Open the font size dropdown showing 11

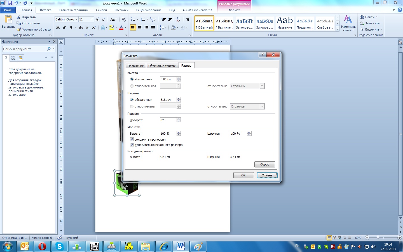pyautogui.click(x=92, y=19)
